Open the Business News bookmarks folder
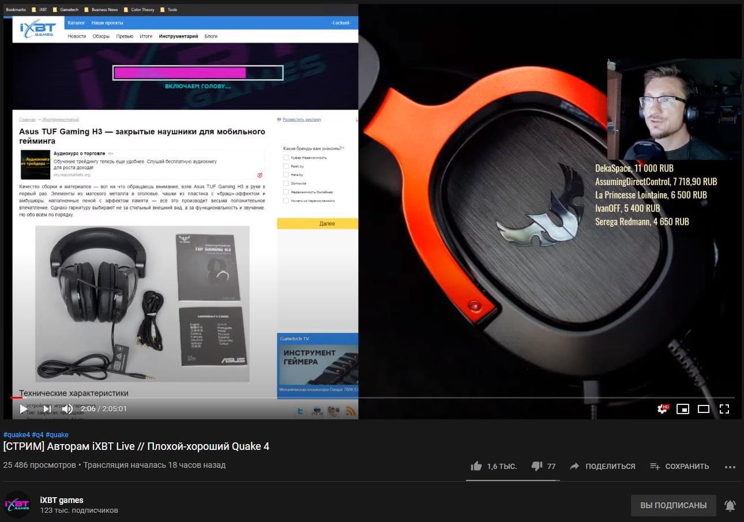 pos(100,10)
